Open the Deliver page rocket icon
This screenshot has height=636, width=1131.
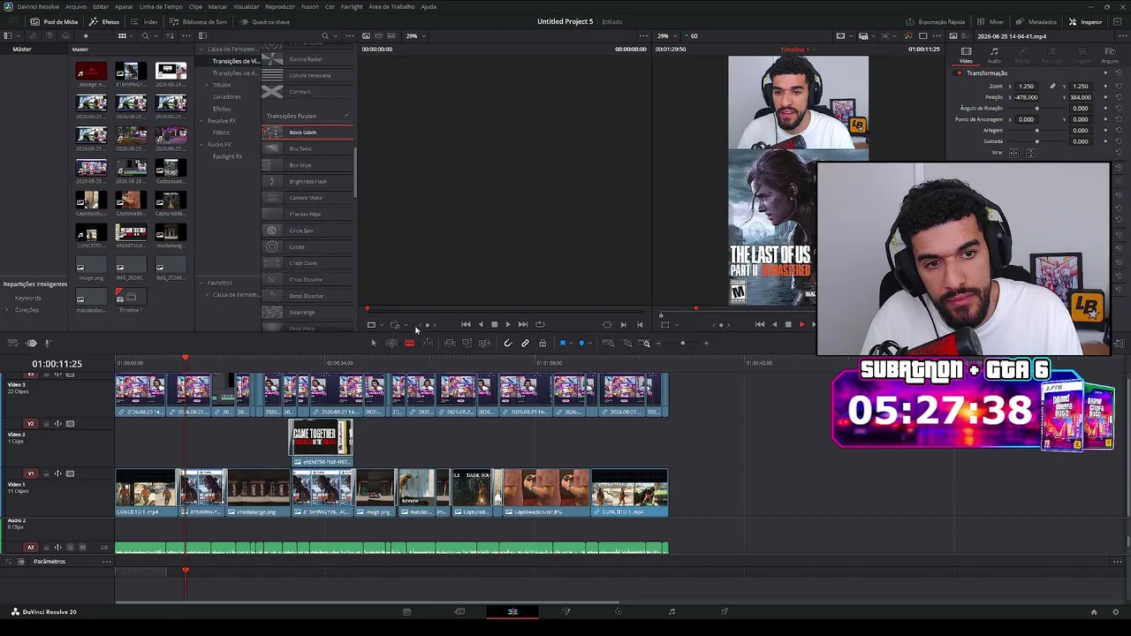(725, 611)
